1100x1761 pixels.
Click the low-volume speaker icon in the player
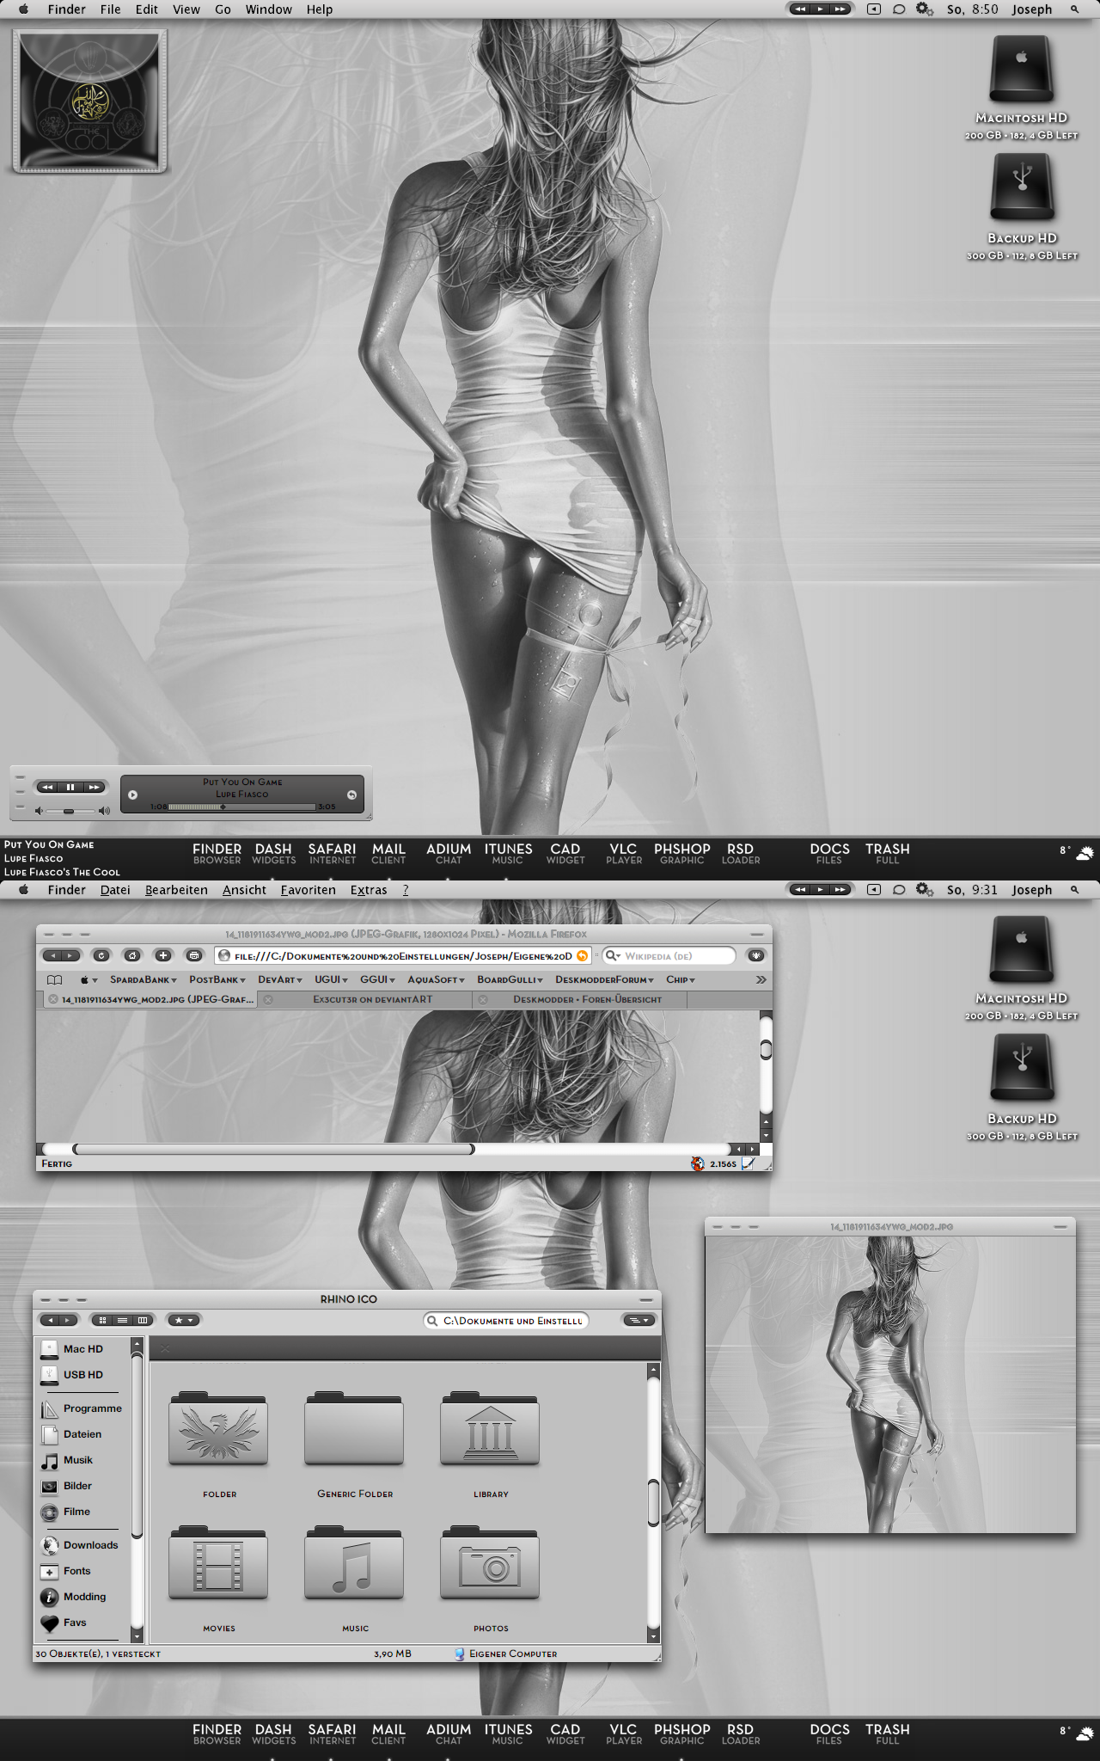(x=39, y=811)
